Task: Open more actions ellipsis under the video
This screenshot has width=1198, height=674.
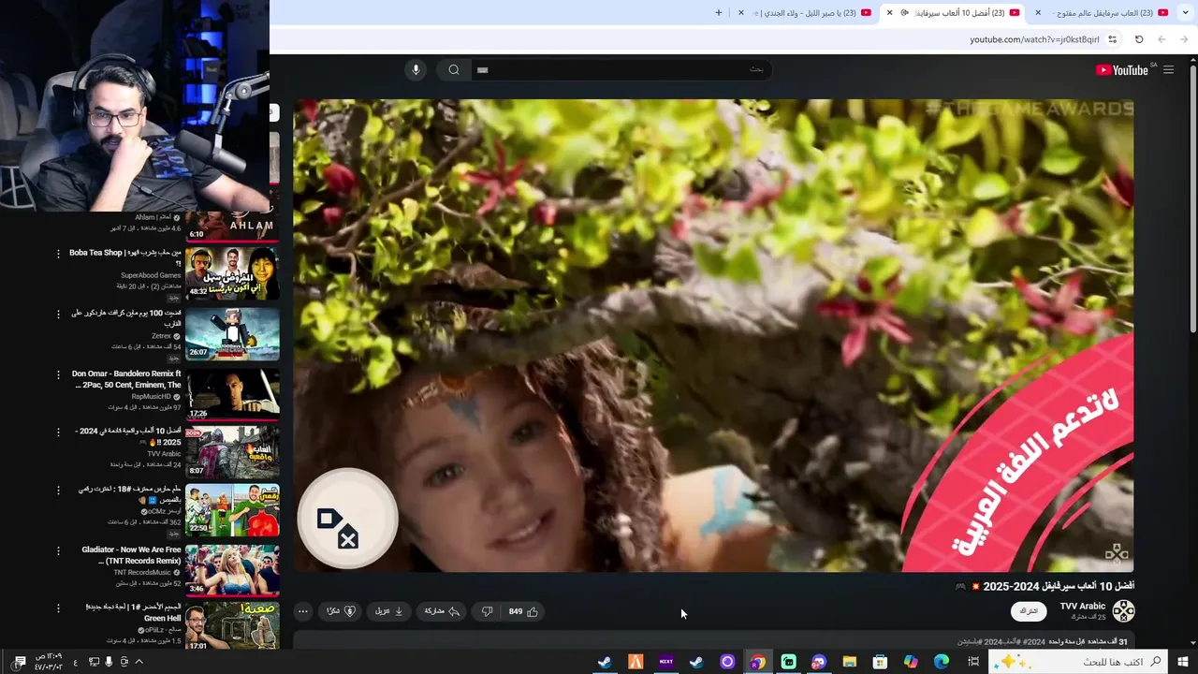Action: pos(302,611)
